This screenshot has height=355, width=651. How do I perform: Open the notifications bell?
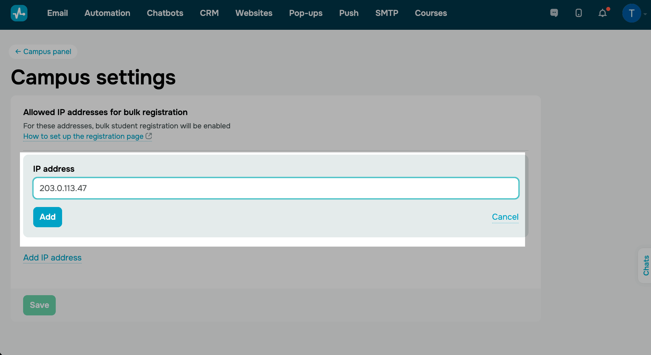pos(603,13)
